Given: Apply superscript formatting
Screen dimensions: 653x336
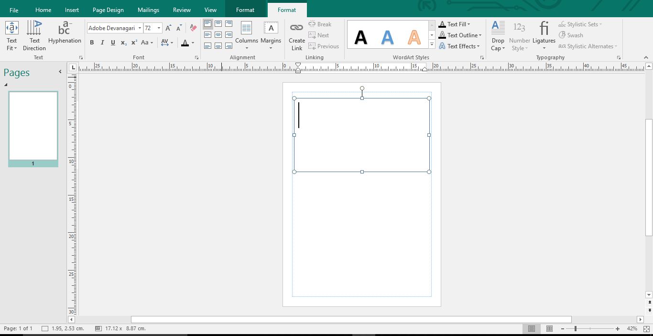Looking at the screenshot, I should (x=134, y=43).
